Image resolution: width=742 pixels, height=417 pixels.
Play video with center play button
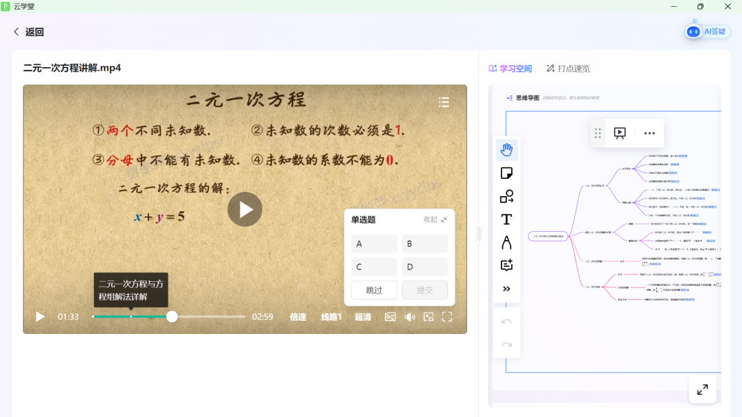click(x=245, y=209)
